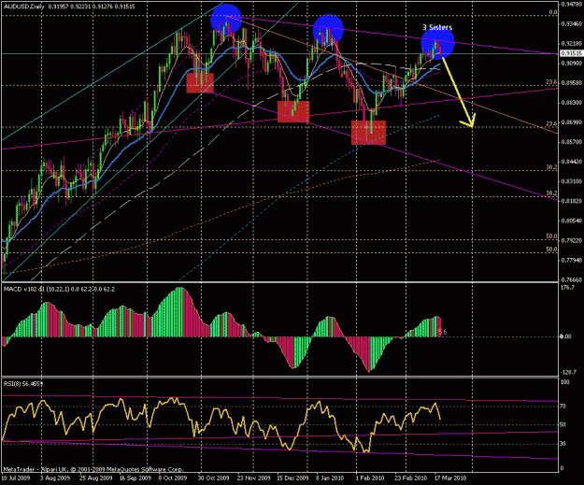Click the 8 Jan 2010 date label
The height and width of the screenshot is (485, 584).
[330, 478]
